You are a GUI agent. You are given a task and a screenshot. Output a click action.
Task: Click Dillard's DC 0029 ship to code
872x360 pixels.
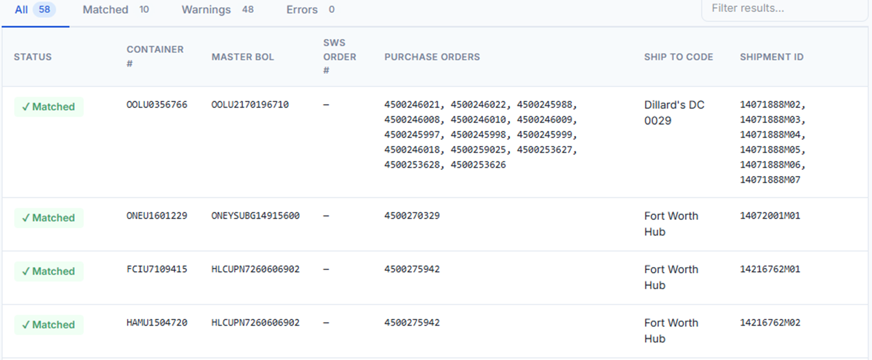click(674, 113)
